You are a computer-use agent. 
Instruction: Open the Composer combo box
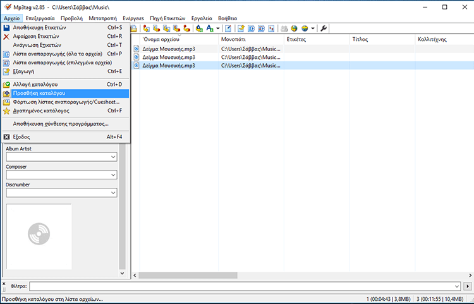point(61,174)
